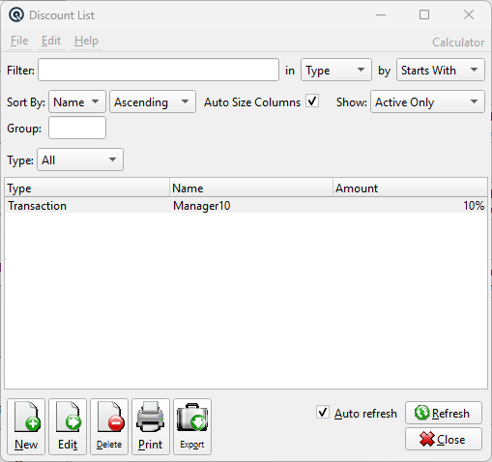Screen dimensions: 492x462
Task: Click the Refresh button with green arrows
Action: coord(444,413)
